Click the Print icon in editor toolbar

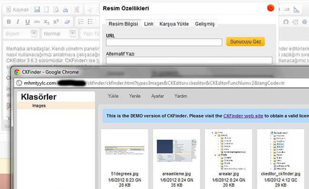click(66, 9)
